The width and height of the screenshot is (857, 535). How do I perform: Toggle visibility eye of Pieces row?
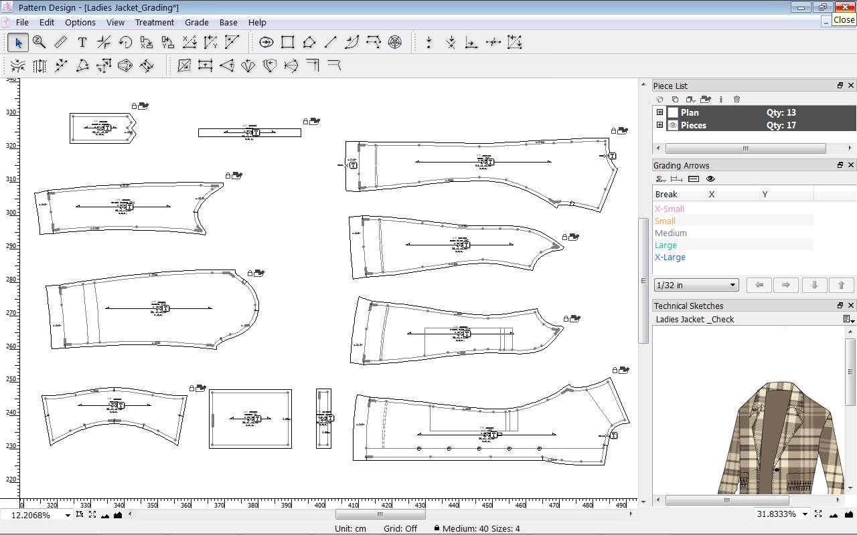674,125
